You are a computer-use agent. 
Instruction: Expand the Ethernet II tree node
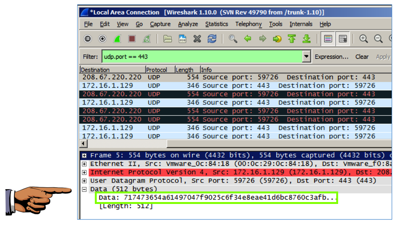(x=84, y=164)
